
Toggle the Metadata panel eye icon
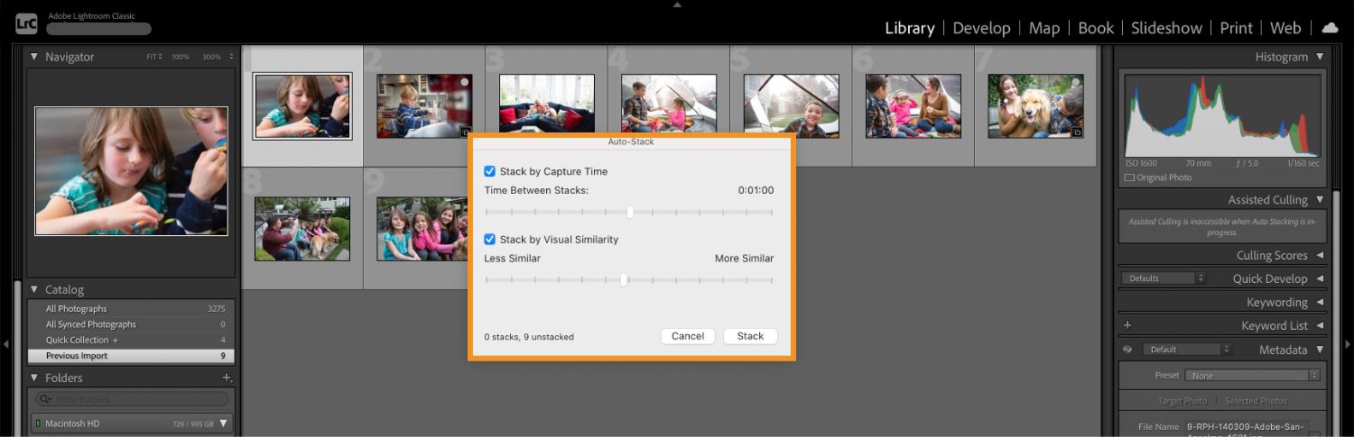click(x=1127, y=350)
